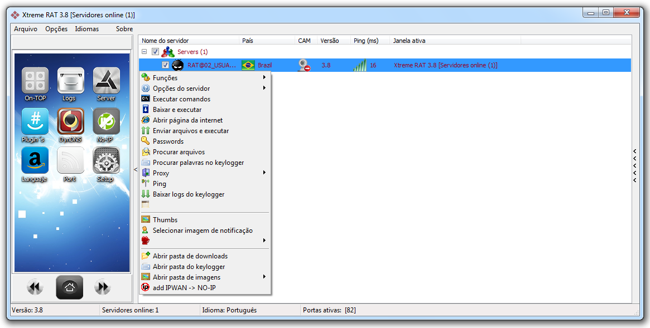Open the Sobre menu
This screenshot has width=650, height=328.
tap(124, 29)
